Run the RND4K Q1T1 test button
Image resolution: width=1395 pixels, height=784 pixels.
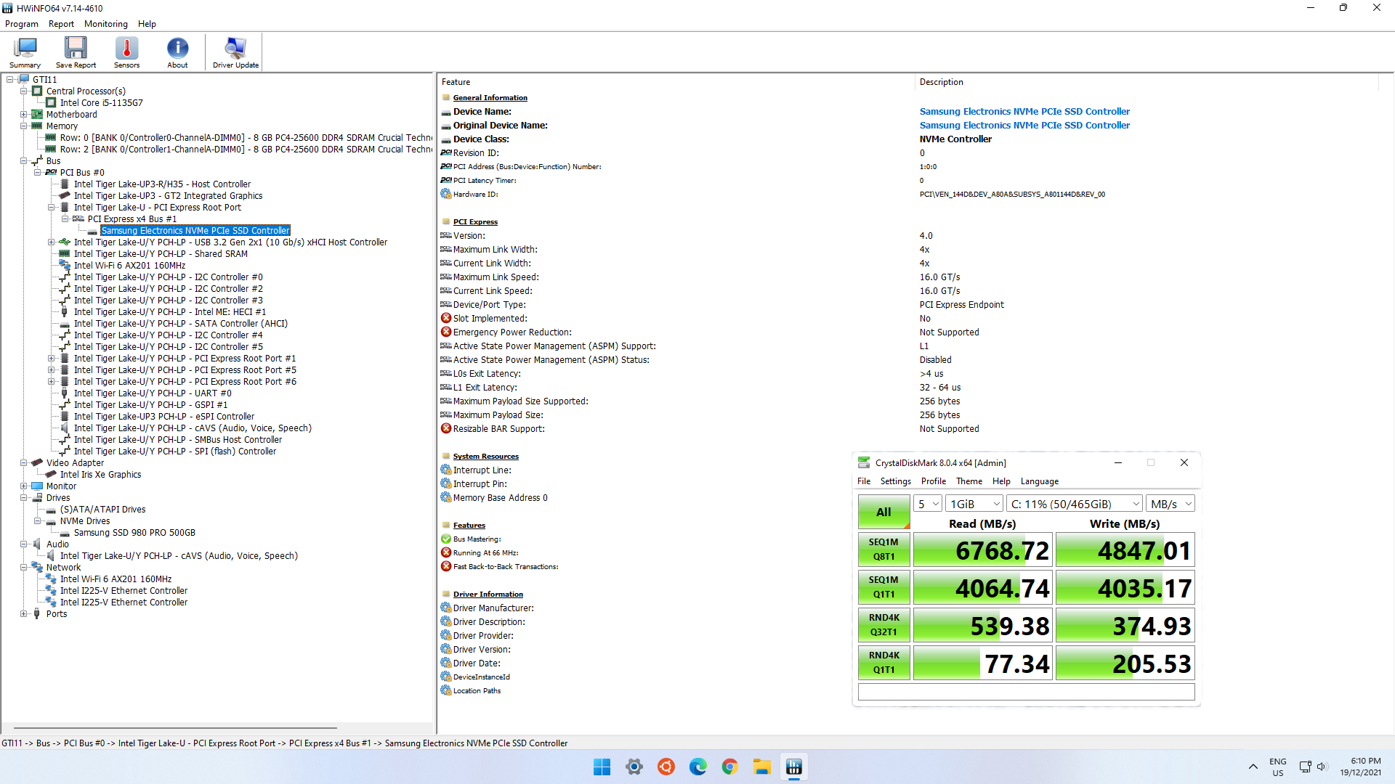click(x=883, y=663)
